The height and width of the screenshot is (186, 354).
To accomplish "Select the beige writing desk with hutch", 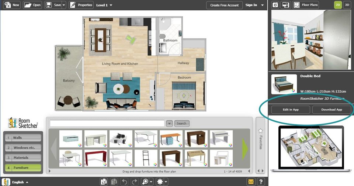I will pos(196,158).
